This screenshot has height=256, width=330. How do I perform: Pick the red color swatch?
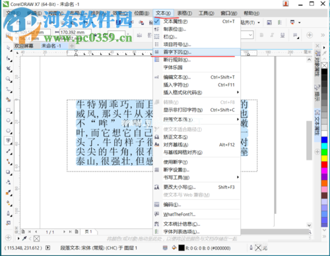coord(324,164)
